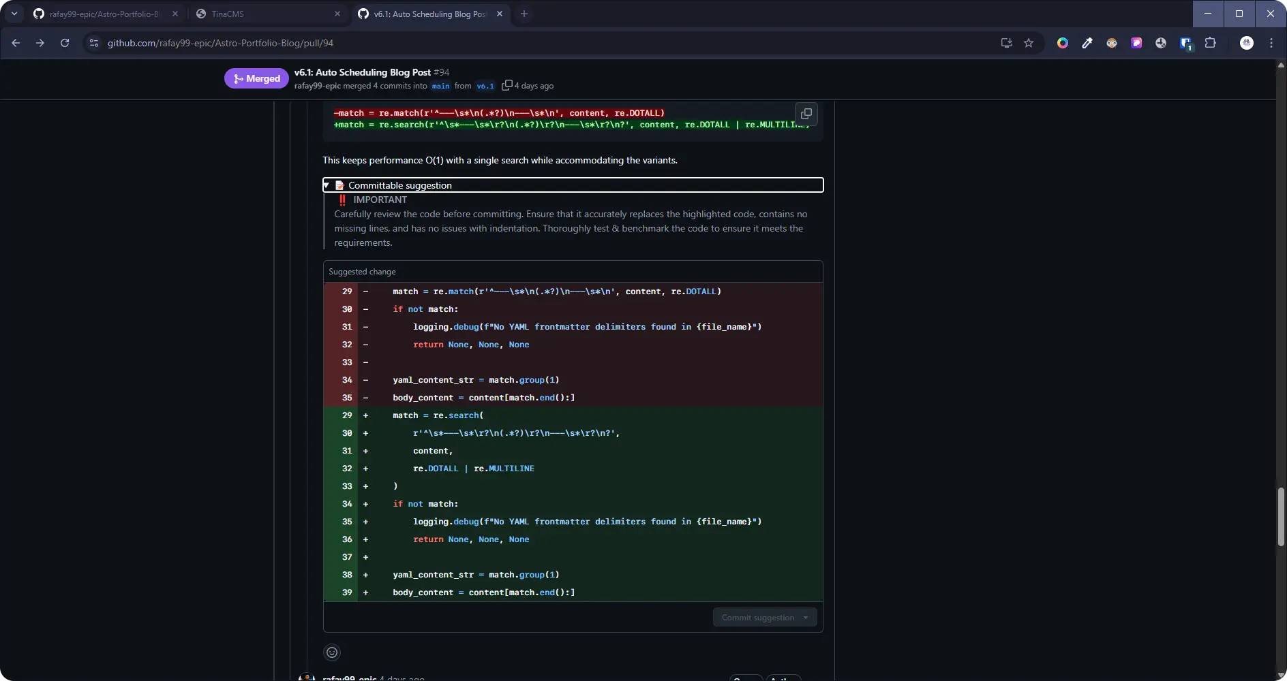Open the rafay99-epic author link in header

pyautogui.click(x=318, y=86)
